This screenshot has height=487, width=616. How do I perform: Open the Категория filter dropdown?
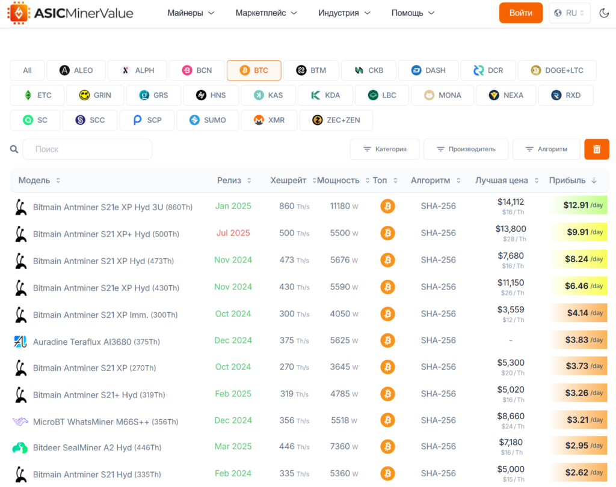click(384, 149)
